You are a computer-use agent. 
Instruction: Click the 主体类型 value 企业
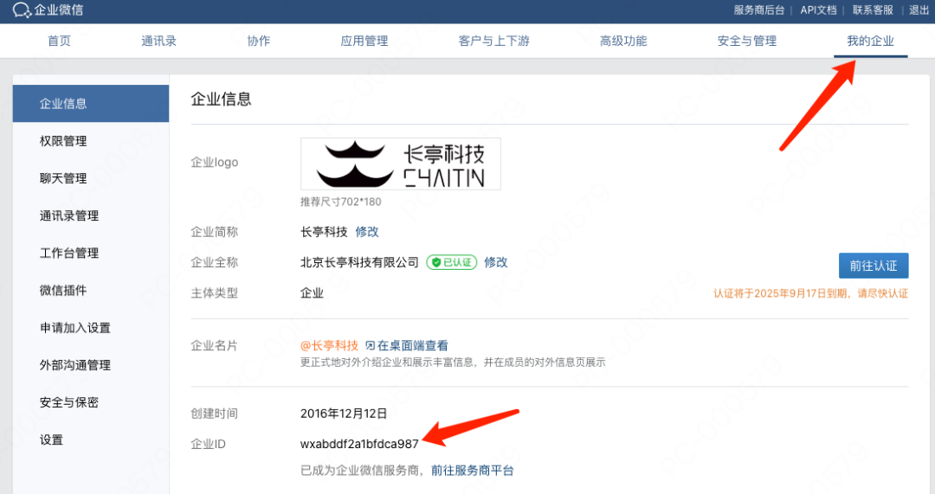tap(312, 293)
